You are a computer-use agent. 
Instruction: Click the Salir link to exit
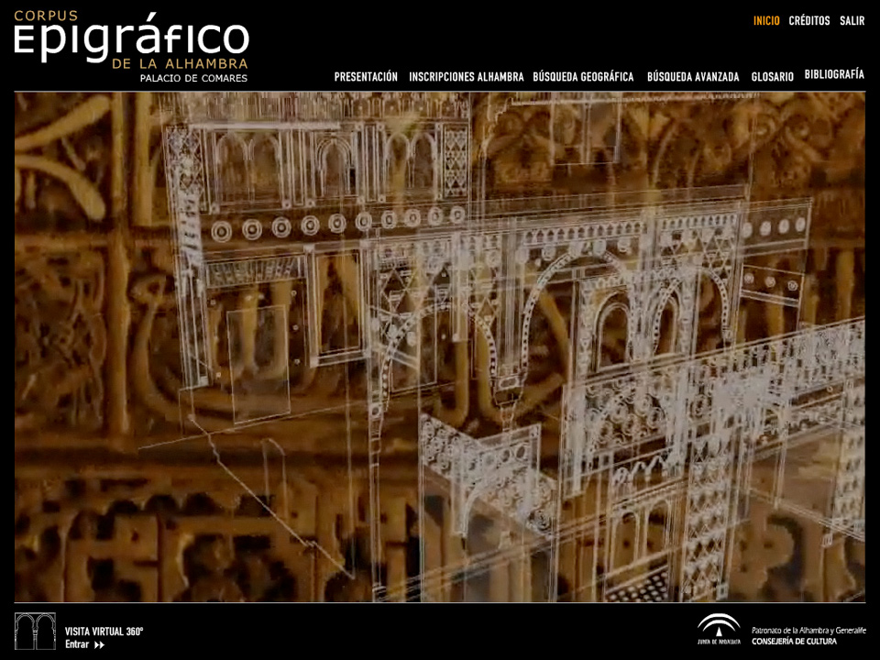tap(852, 21)
